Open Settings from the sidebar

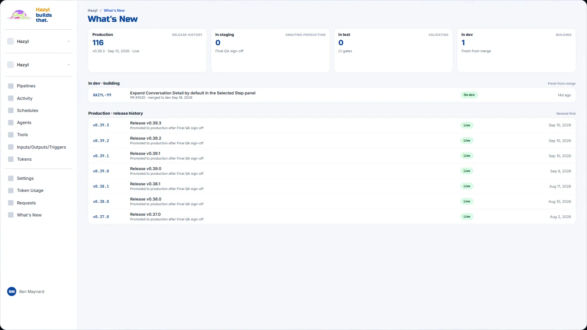coord(25,178)
